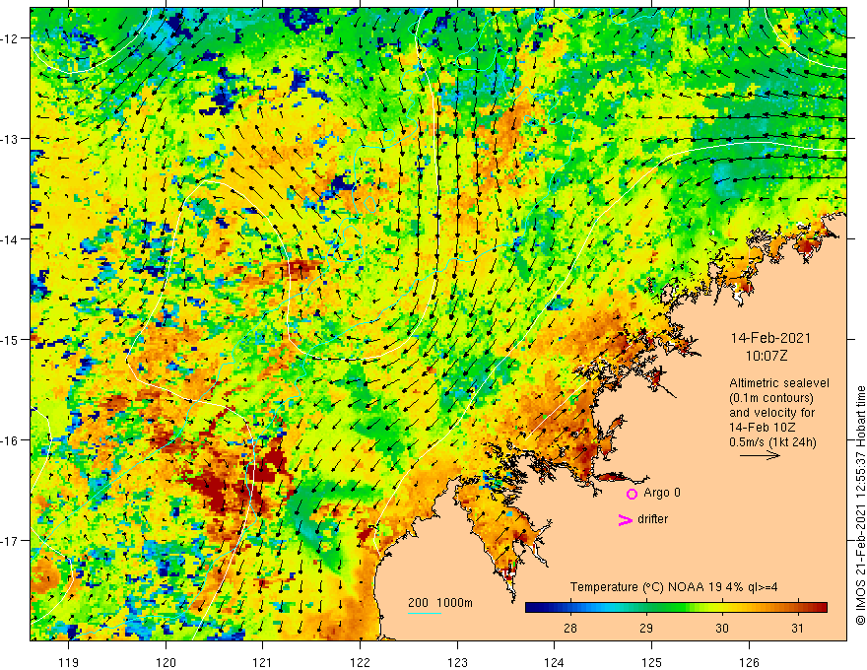The image size is (867, 670).
Task: Click the latitude axis label -14
Action: click(11, 239)
